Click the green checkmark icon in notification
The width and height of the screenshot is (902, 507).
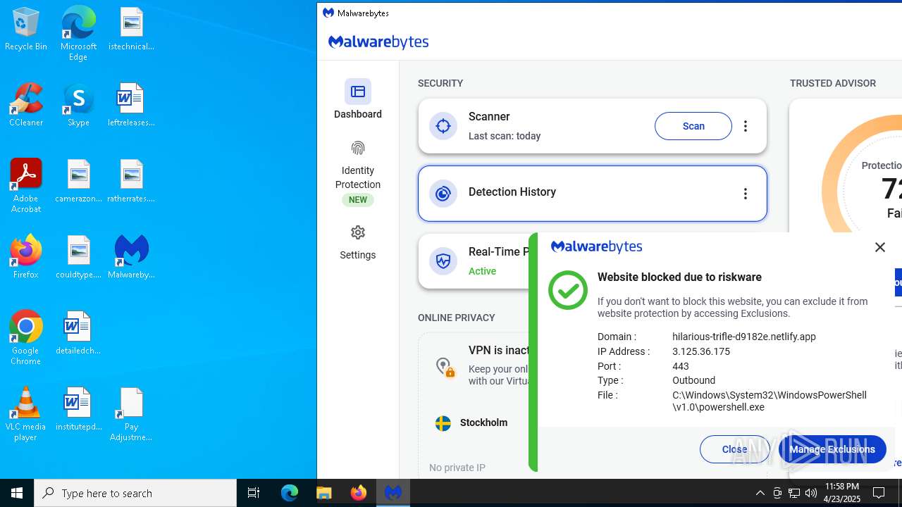(568, 290)
